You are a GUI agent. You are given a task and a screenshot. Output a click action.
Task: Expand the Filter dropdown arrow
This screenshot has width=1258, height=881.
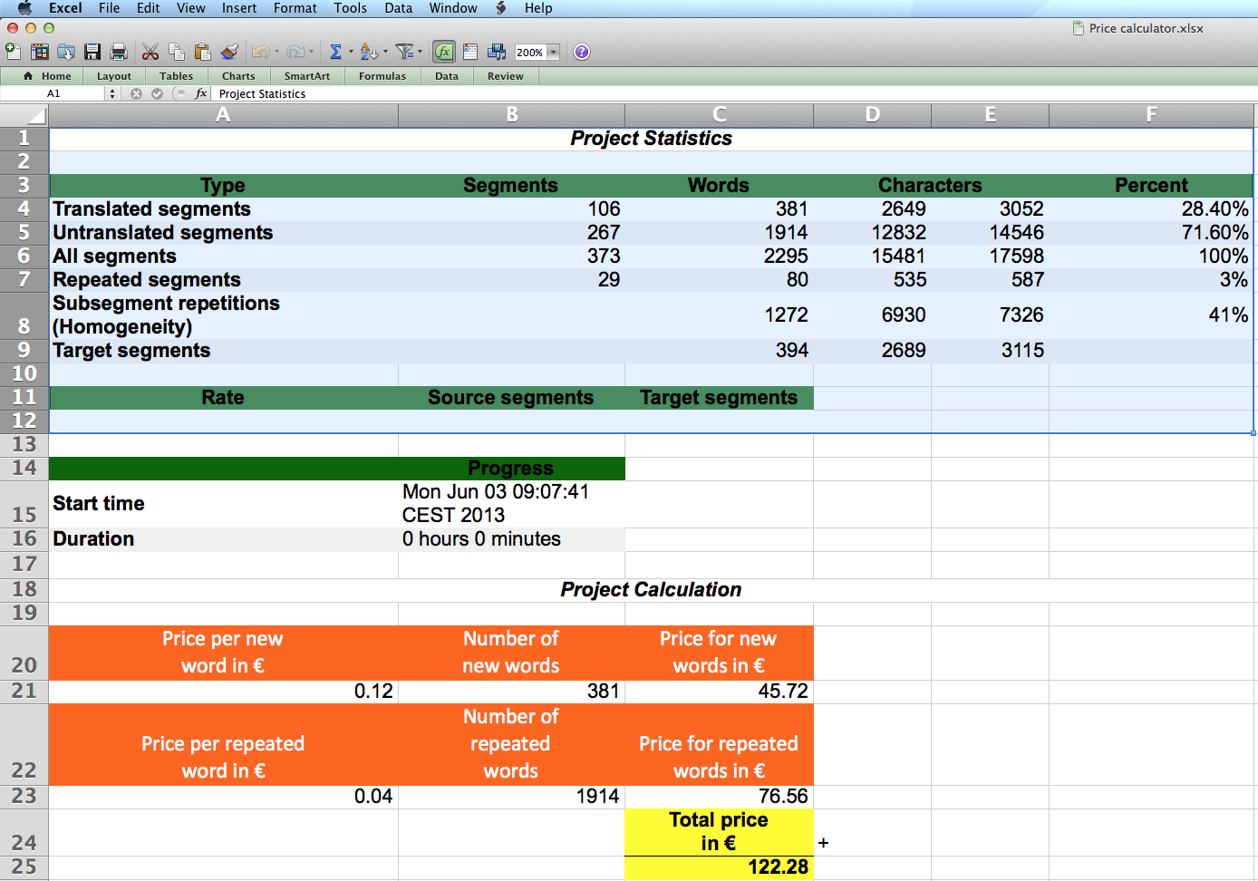420,52
